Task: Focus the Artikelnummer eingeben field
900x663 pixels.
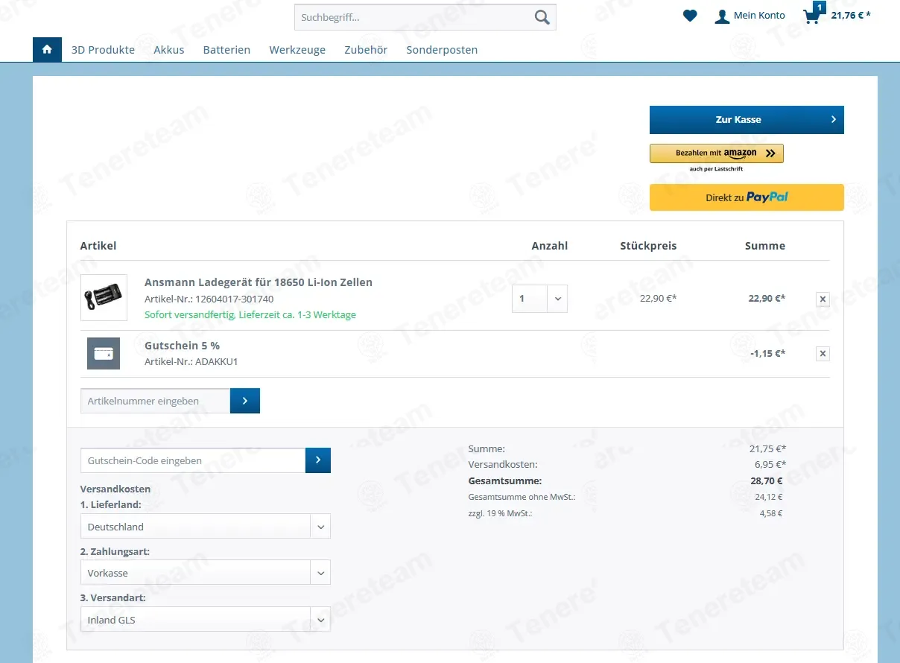Action: click(155, 401)
